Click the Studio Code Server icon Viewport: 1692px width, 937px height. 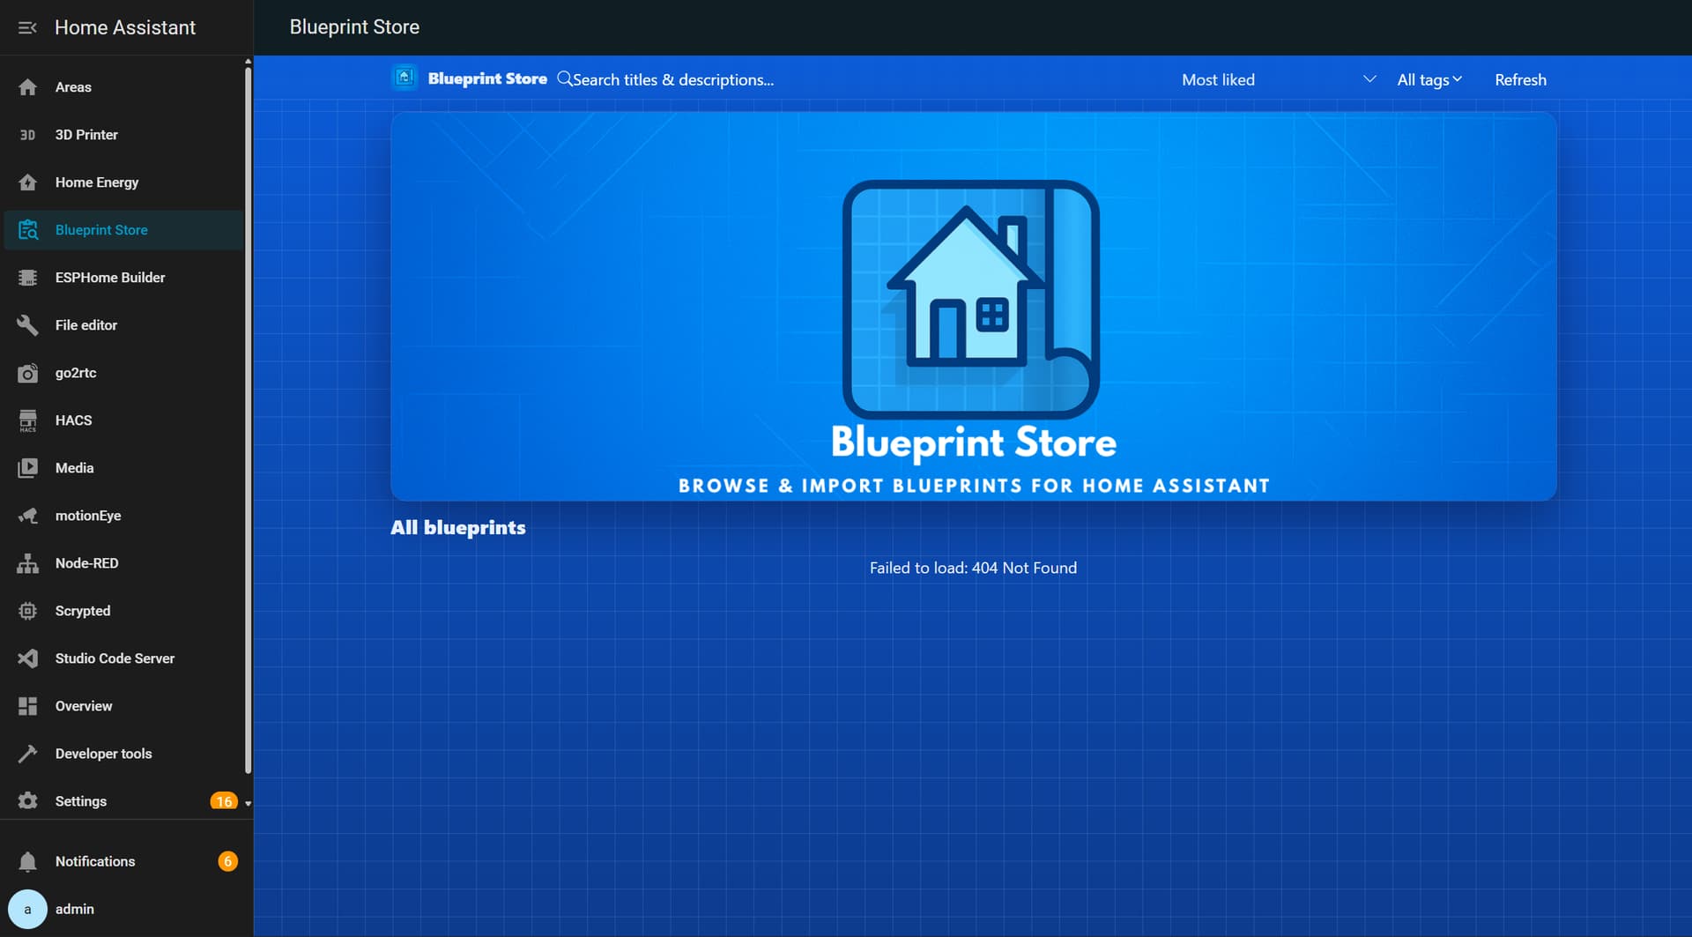pos(27,658)
